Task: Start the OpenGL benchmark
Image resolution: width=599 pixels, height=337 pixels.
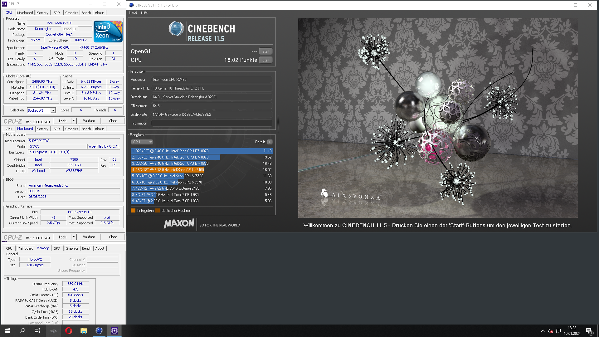Action: click(x=266, y=51)
